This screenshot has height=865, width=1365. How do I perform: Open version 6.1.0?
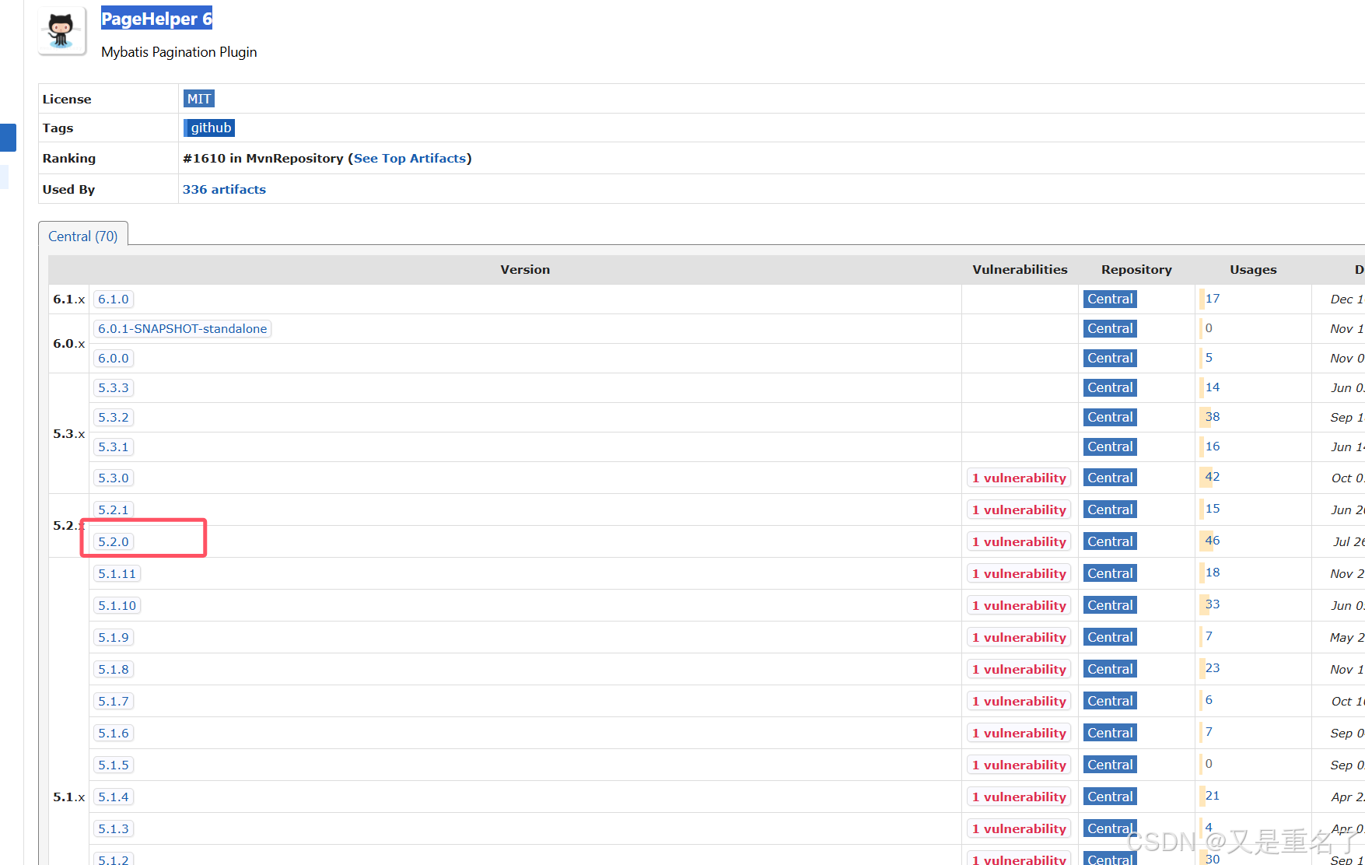(x=114, y=299)
